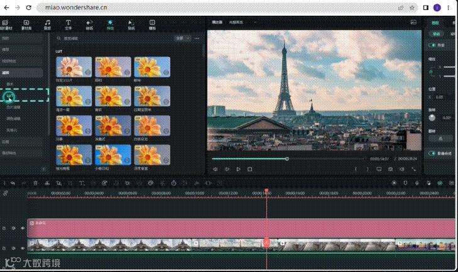Screen dimensions: 458x272
Task: Step back to previous frame in player
Action: [215, 169]
